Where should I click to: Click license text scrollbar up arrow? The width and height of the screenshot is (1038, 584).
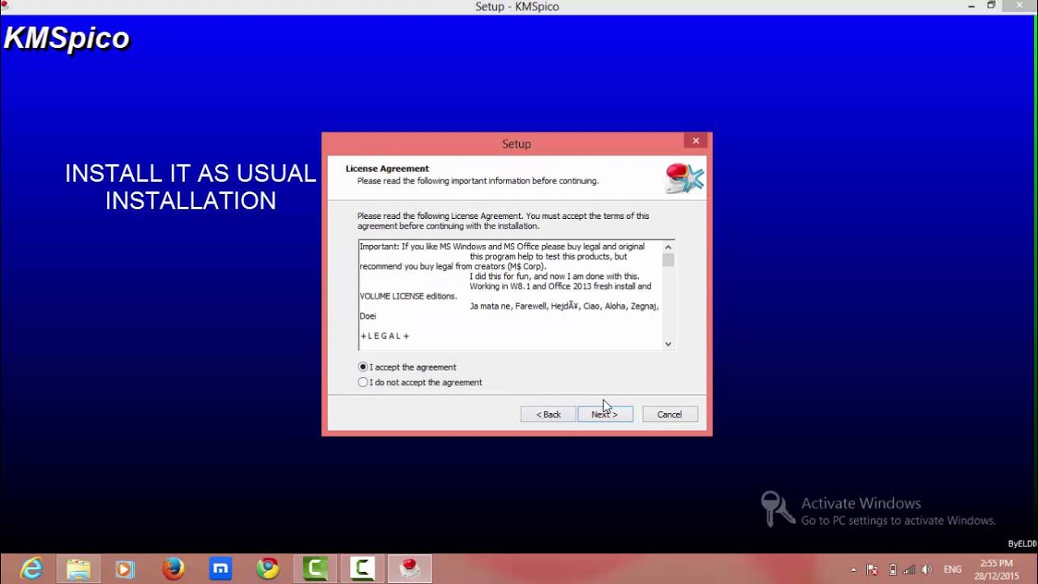click(668, 247)
